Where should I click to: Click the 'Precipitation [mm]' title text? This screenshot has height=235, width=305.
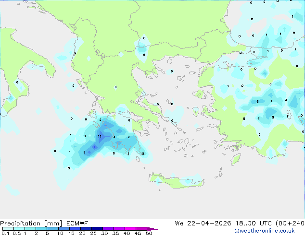pos(31,223)
